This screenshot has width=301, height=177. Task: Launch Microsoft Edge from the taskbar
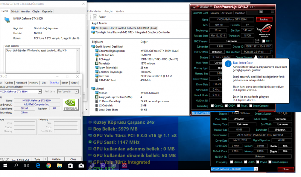click(x=38, y=165)
